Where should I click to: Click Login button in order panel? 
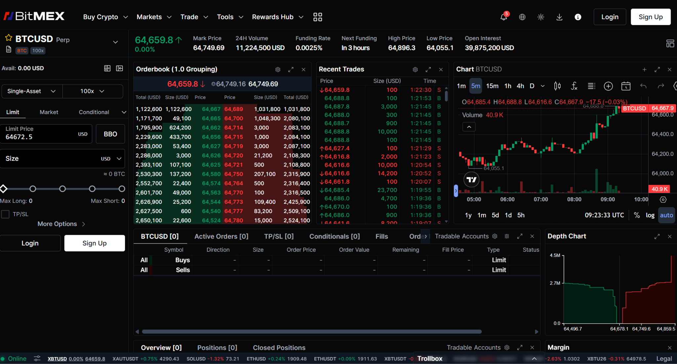[30, 243]
